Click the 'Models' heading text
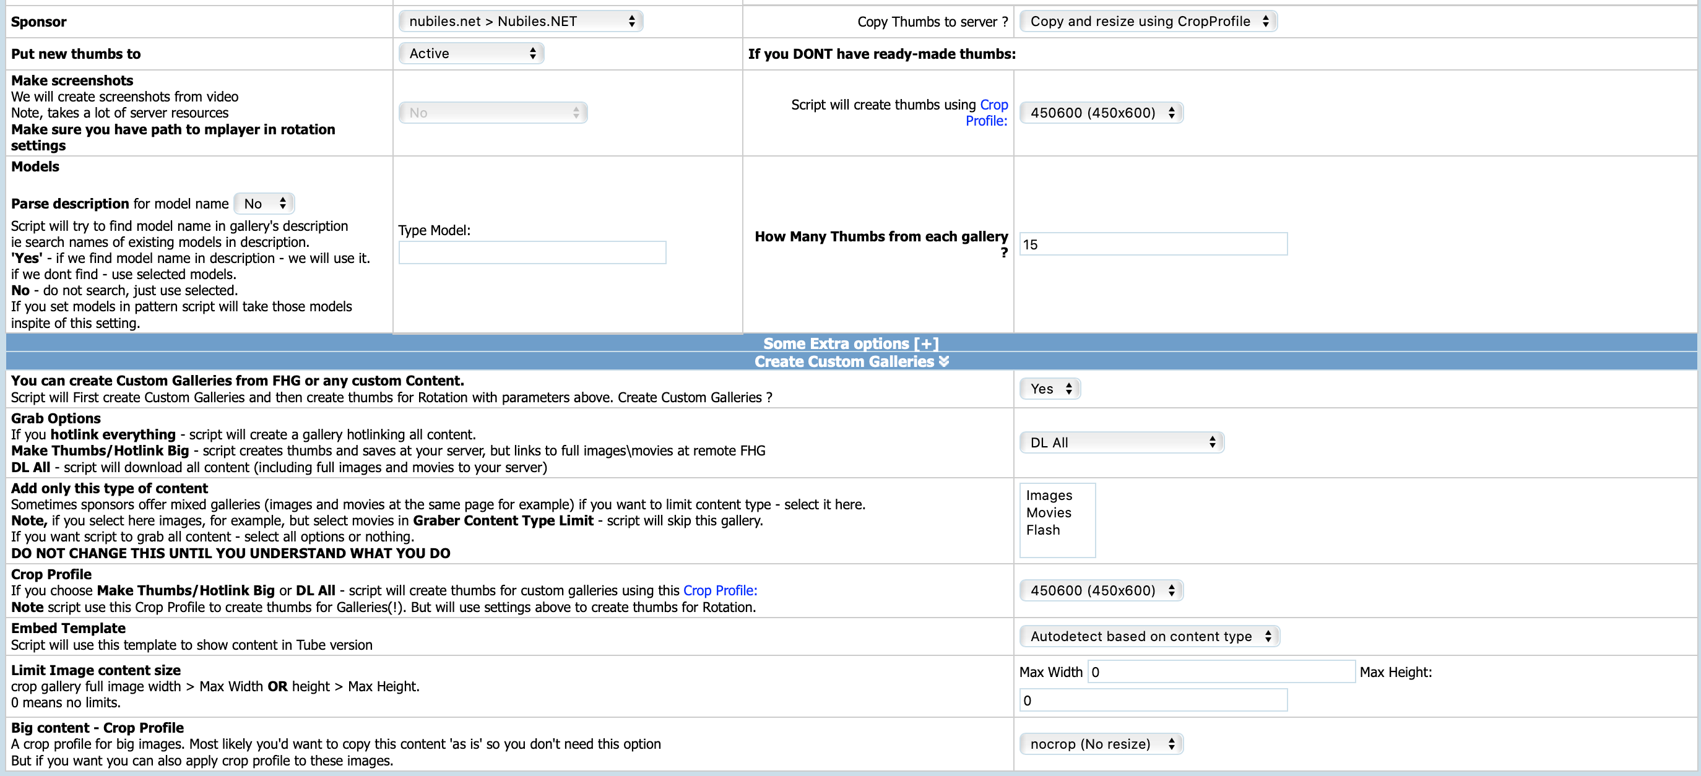This screenshot has height=776, width=1701. 35,166
